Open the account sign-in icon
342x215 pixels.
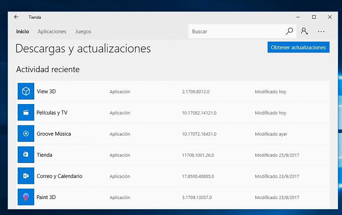[305, 31]
